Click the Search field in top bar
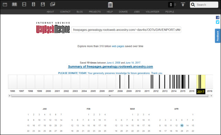 point(204,5)
